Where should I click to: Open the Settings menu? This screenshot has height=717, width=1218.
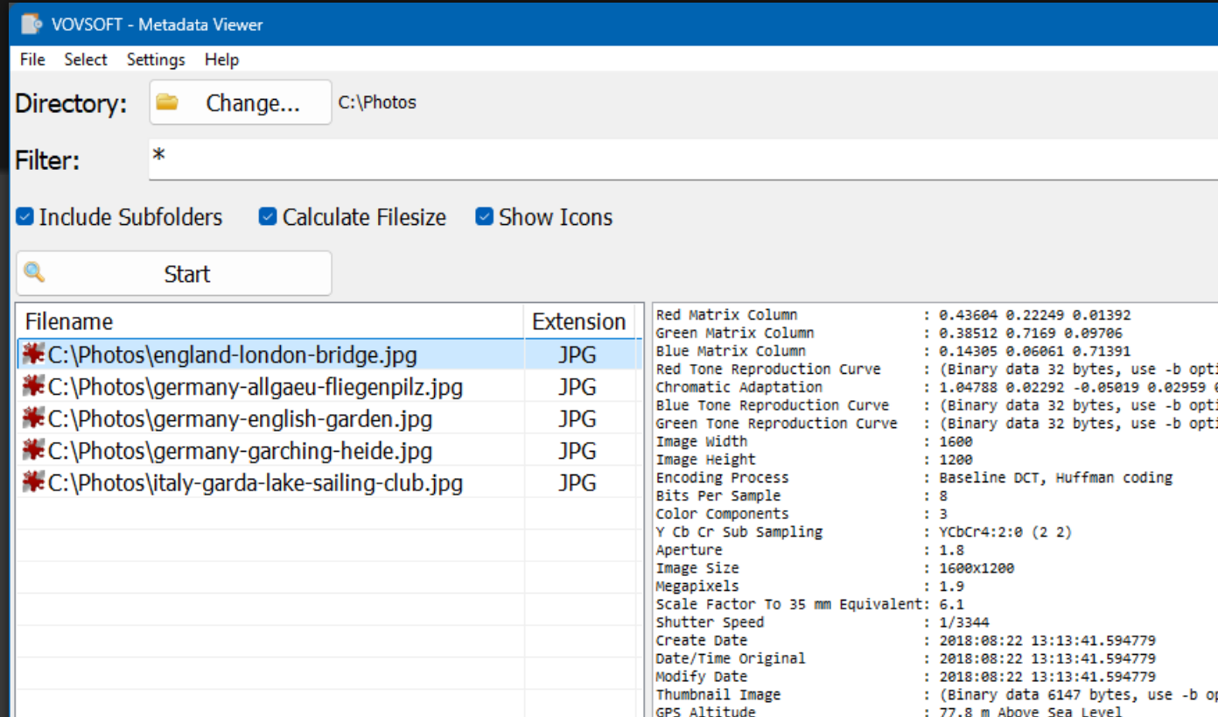pos(155,60)
